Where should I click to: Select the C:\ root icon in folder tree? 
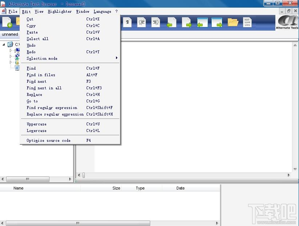click(10, 44)
